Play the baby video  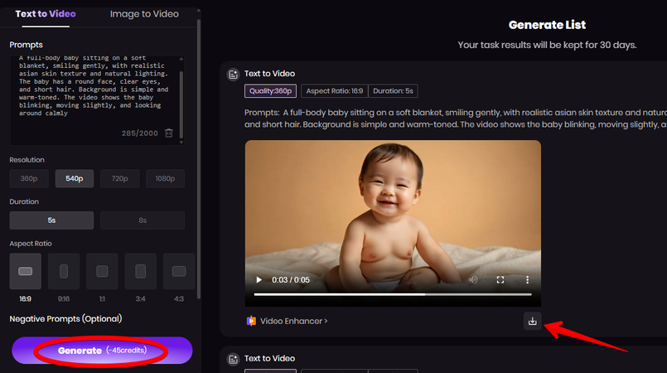click(x=259, y=280)
